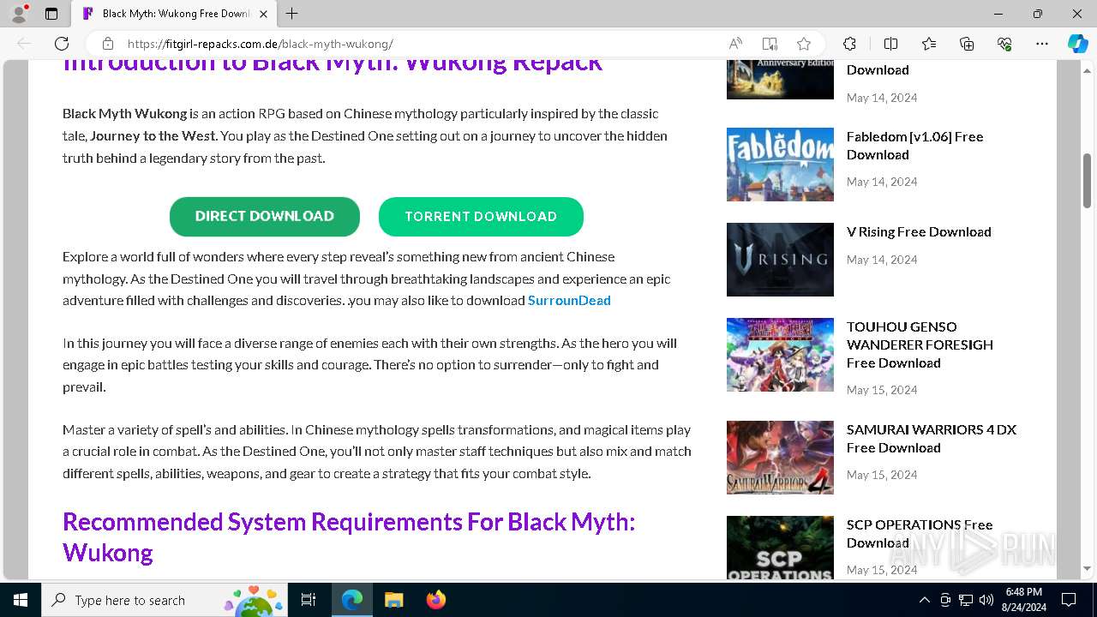The height and width of the screenshot is (617, 1097).
Task: Reload the page with refresh icon
Action: [x=62, y=44]
